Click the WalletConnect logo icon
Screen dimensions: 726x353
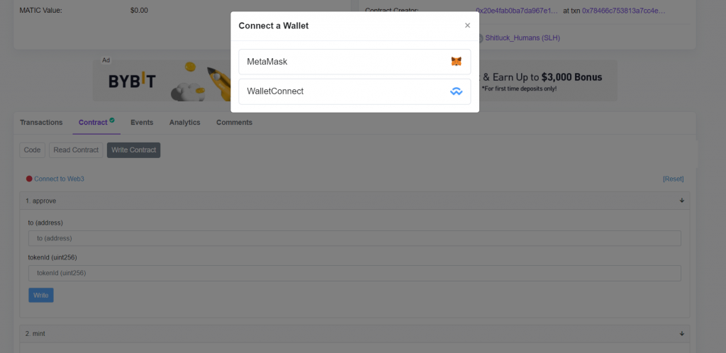coord(457,91)
